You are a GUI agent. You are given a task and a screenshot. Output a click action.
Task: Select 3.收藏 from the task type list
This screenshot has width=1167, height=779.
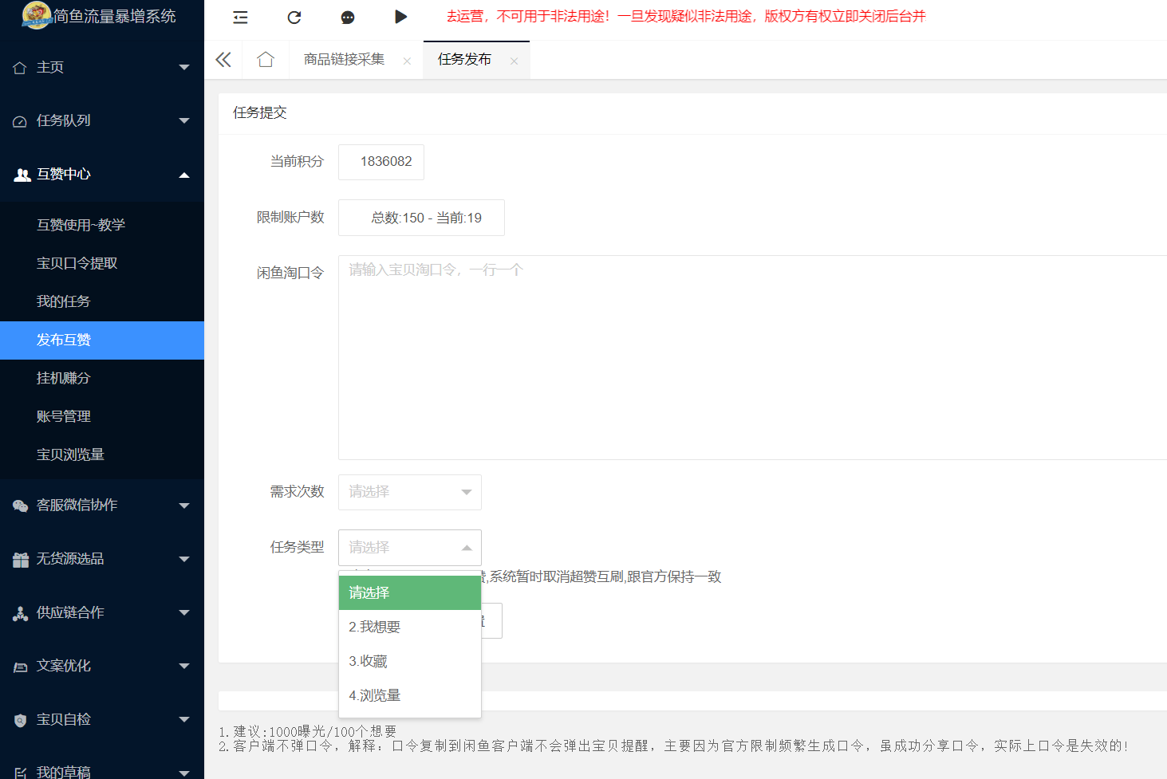click(x=369, y=661)
